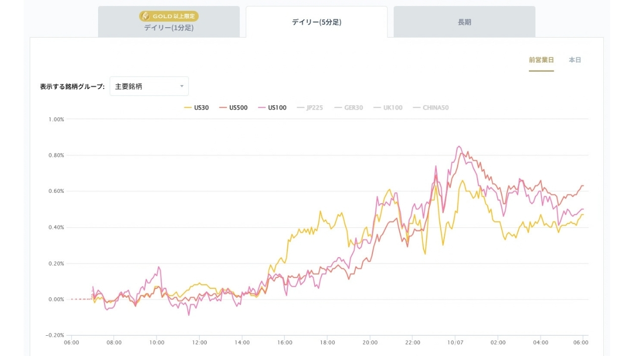Open the 長期 tab
Viewport: 634px width, 356px height.
click(465, 22)
